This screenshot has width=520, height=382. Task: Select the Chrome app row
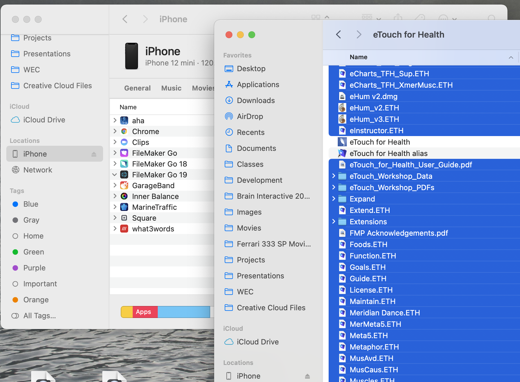click(x=162, y=132)
